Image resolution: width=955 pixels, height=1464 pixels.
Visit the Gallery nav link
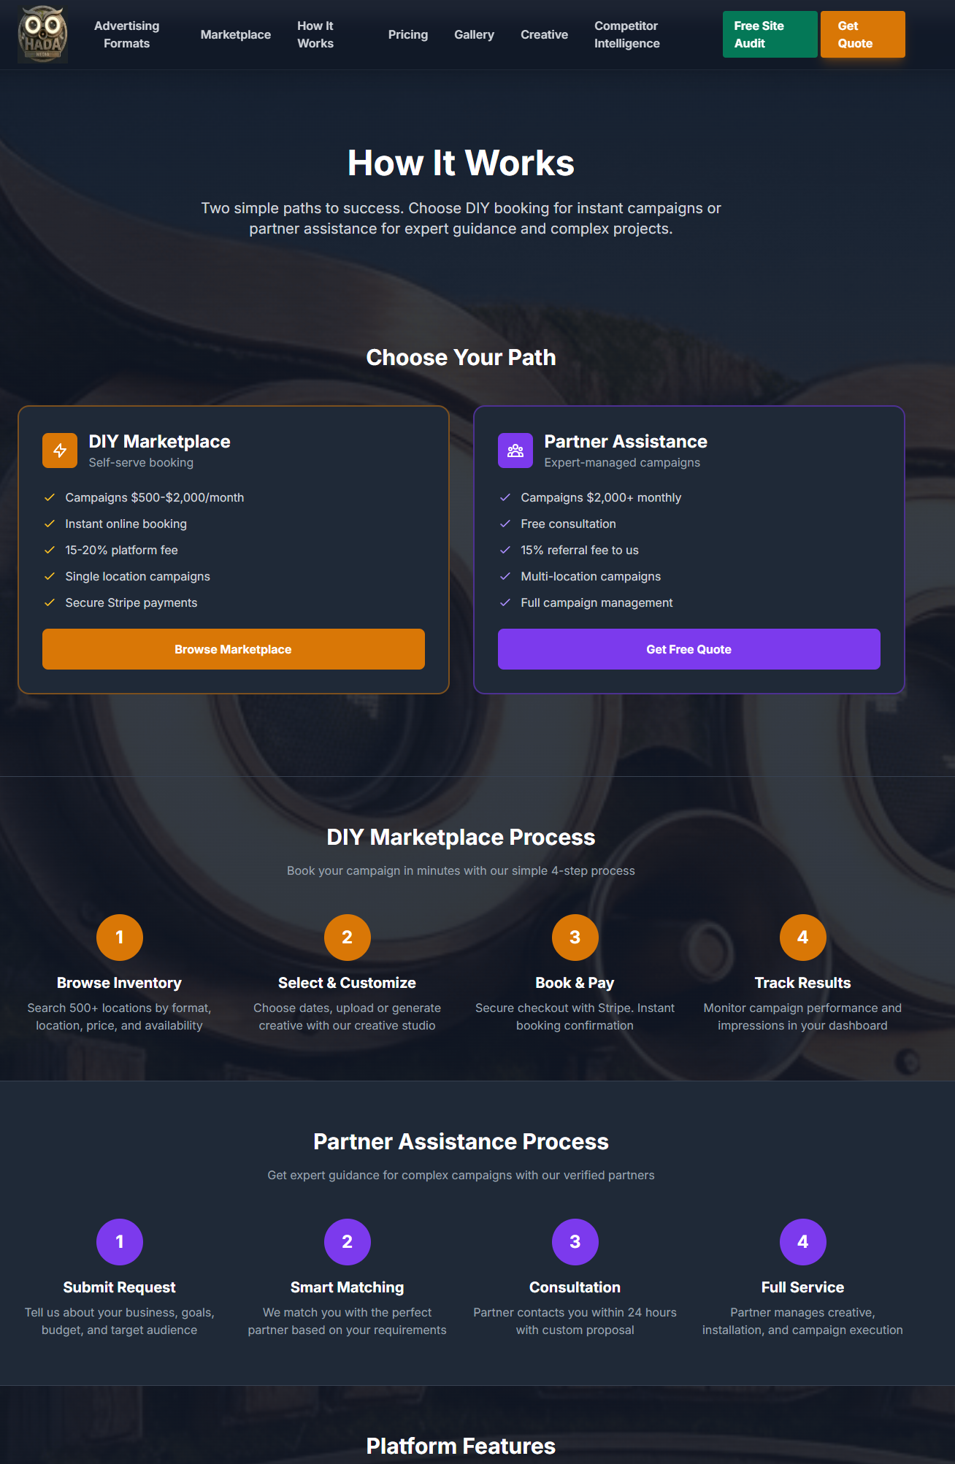tap(475, 34)
